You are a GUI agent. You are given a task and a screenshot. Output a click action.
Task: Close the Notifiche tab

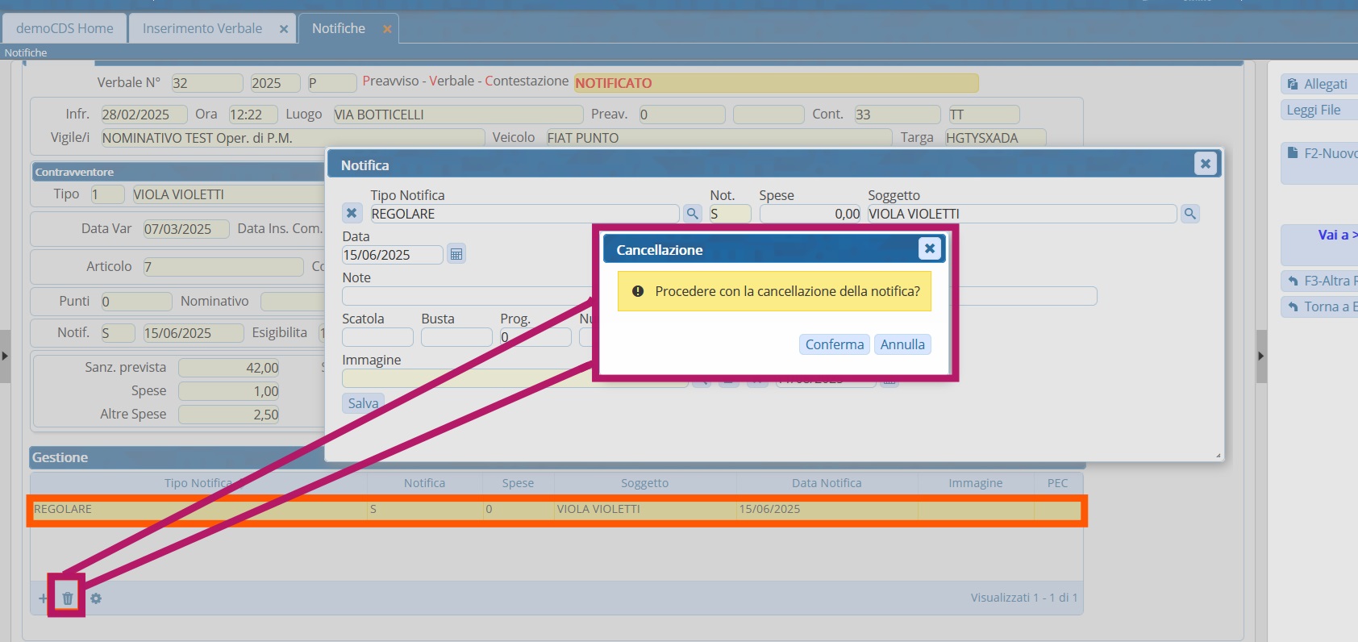pos(387,29)
